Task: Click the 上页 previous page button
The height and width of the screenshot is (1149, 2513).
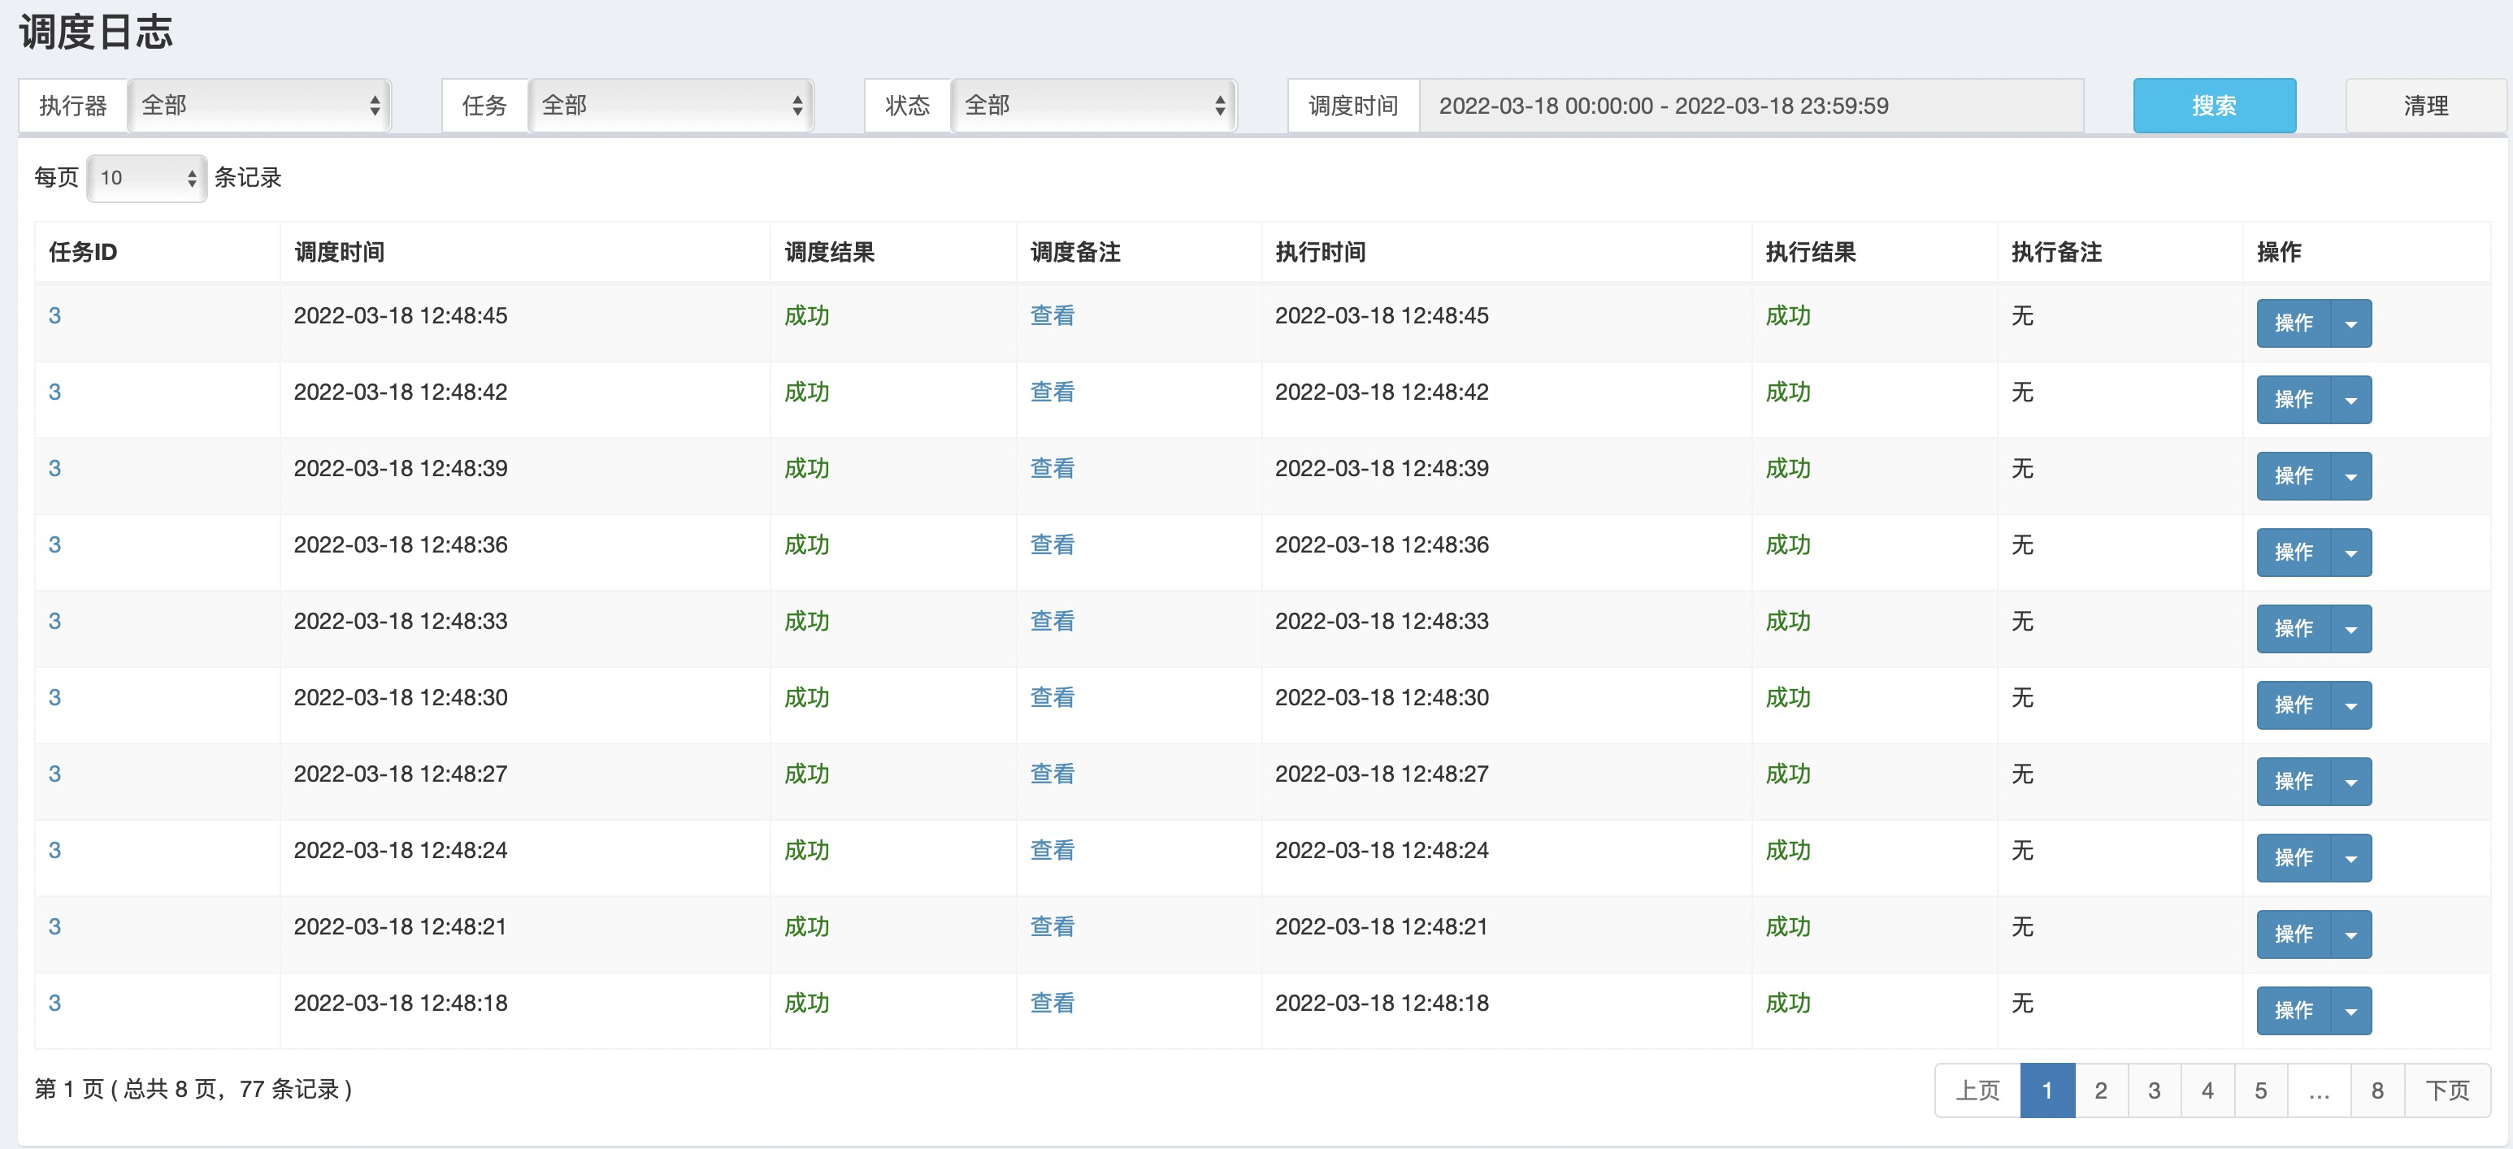Action: (1977, 1090)
